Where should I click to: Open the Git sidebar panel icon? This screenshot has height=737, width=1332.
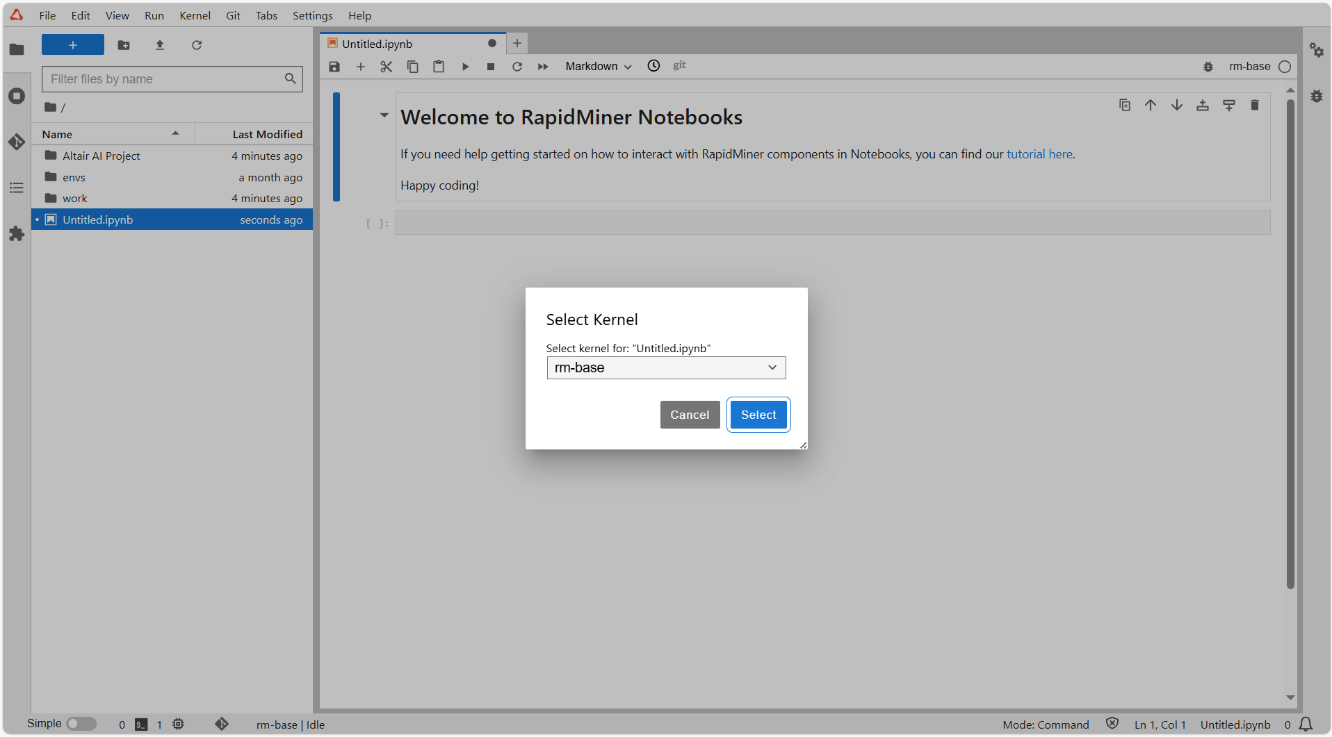(17, 142)
